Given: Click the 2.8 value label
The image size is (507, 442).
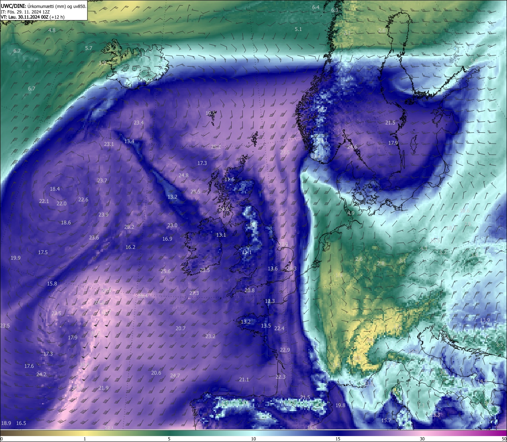Looking at the screenshot, I should 381,264.
